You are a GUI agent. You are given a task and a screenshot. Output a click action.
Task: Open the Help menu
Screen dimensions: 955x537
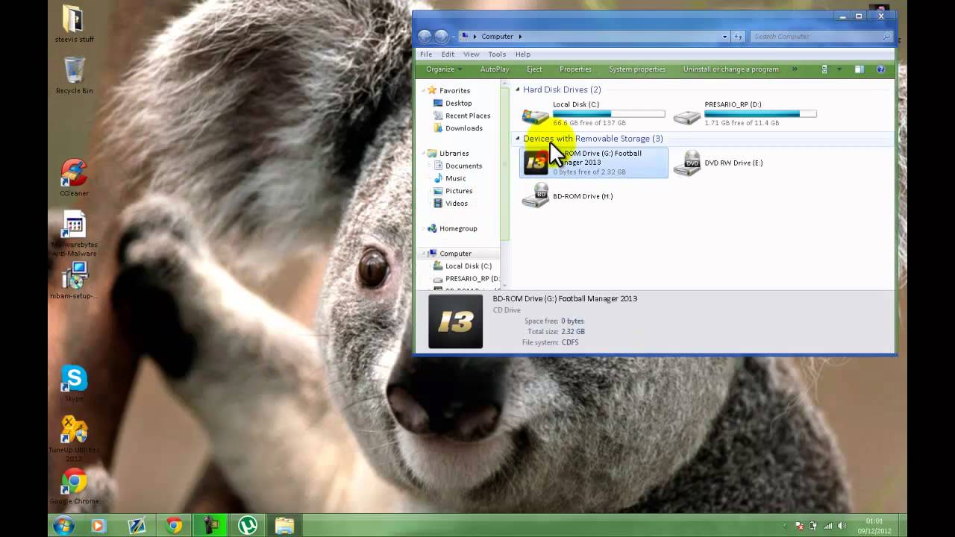click(522, 54)
